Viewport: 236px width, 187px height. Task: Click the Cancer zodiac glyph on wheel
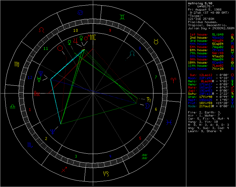tap(80, 12)
